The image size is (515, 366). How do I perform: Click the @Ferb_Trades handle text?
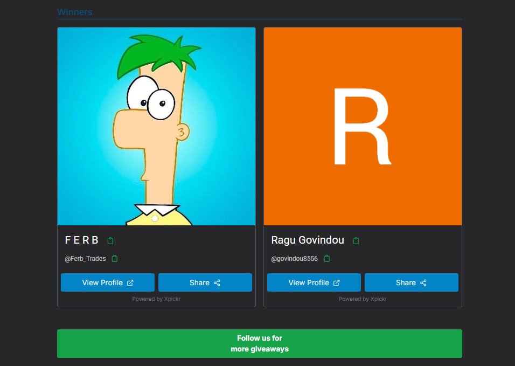(x=86, y=259)
